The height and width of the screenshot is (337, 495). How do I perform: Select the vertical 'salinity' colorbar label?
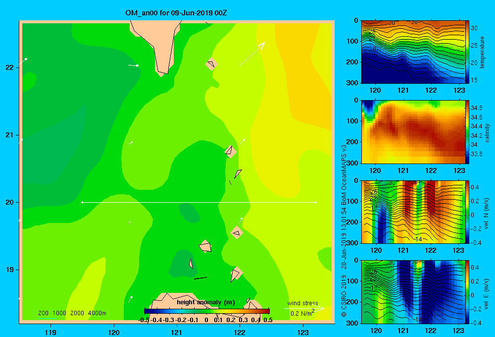pyautogui.click(x=487, y=133)
